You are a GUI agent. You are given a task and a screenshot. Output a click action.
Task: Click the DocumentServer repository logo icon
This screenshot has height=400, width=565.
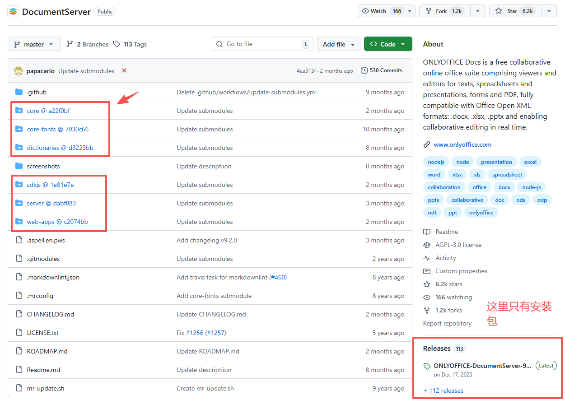[13, 11]
